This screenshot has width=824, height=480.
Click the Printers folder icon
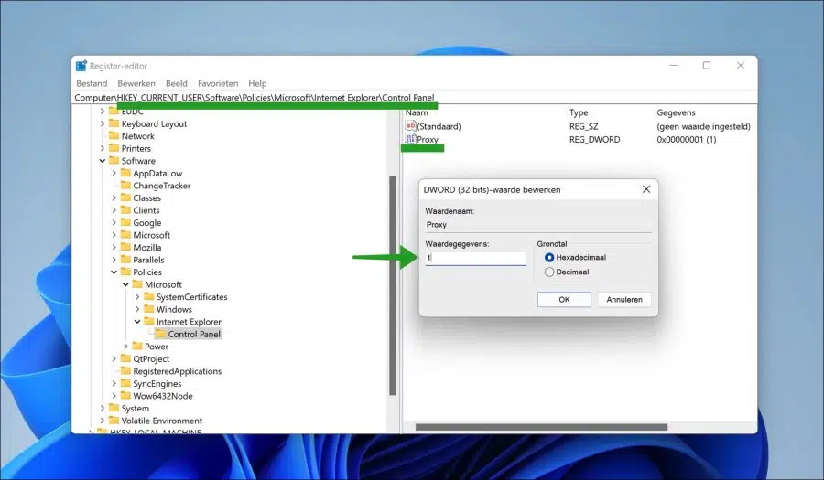[x=114, y=148]
